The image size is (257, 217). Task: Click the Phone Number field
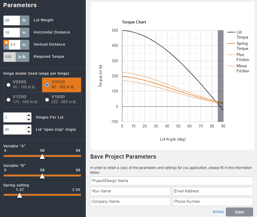(213, 202)
